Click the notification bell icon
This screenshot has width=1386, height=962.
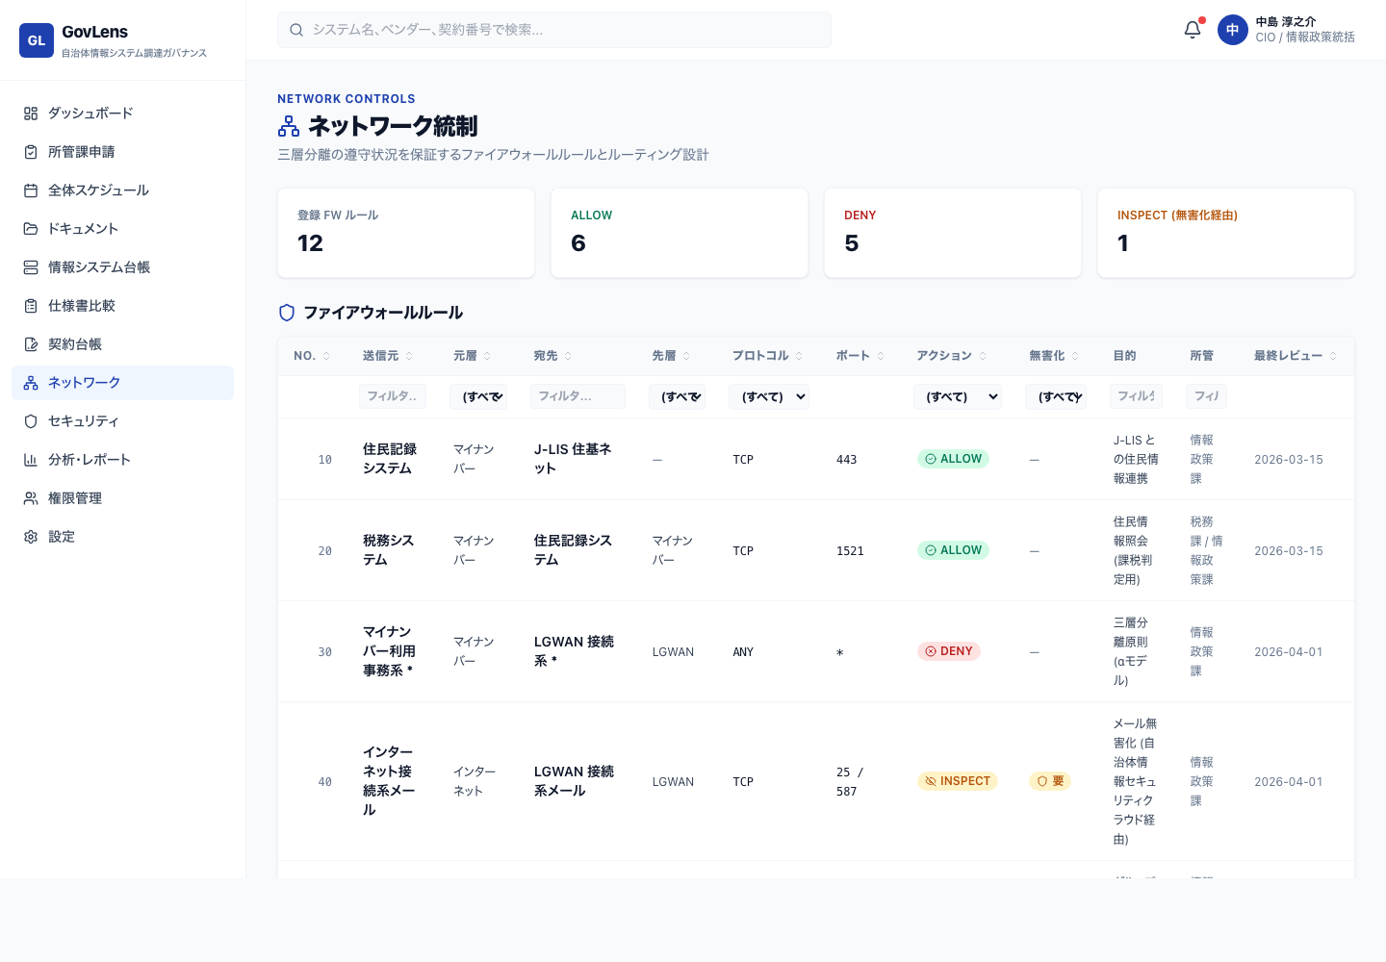(x=1192, y=30)
